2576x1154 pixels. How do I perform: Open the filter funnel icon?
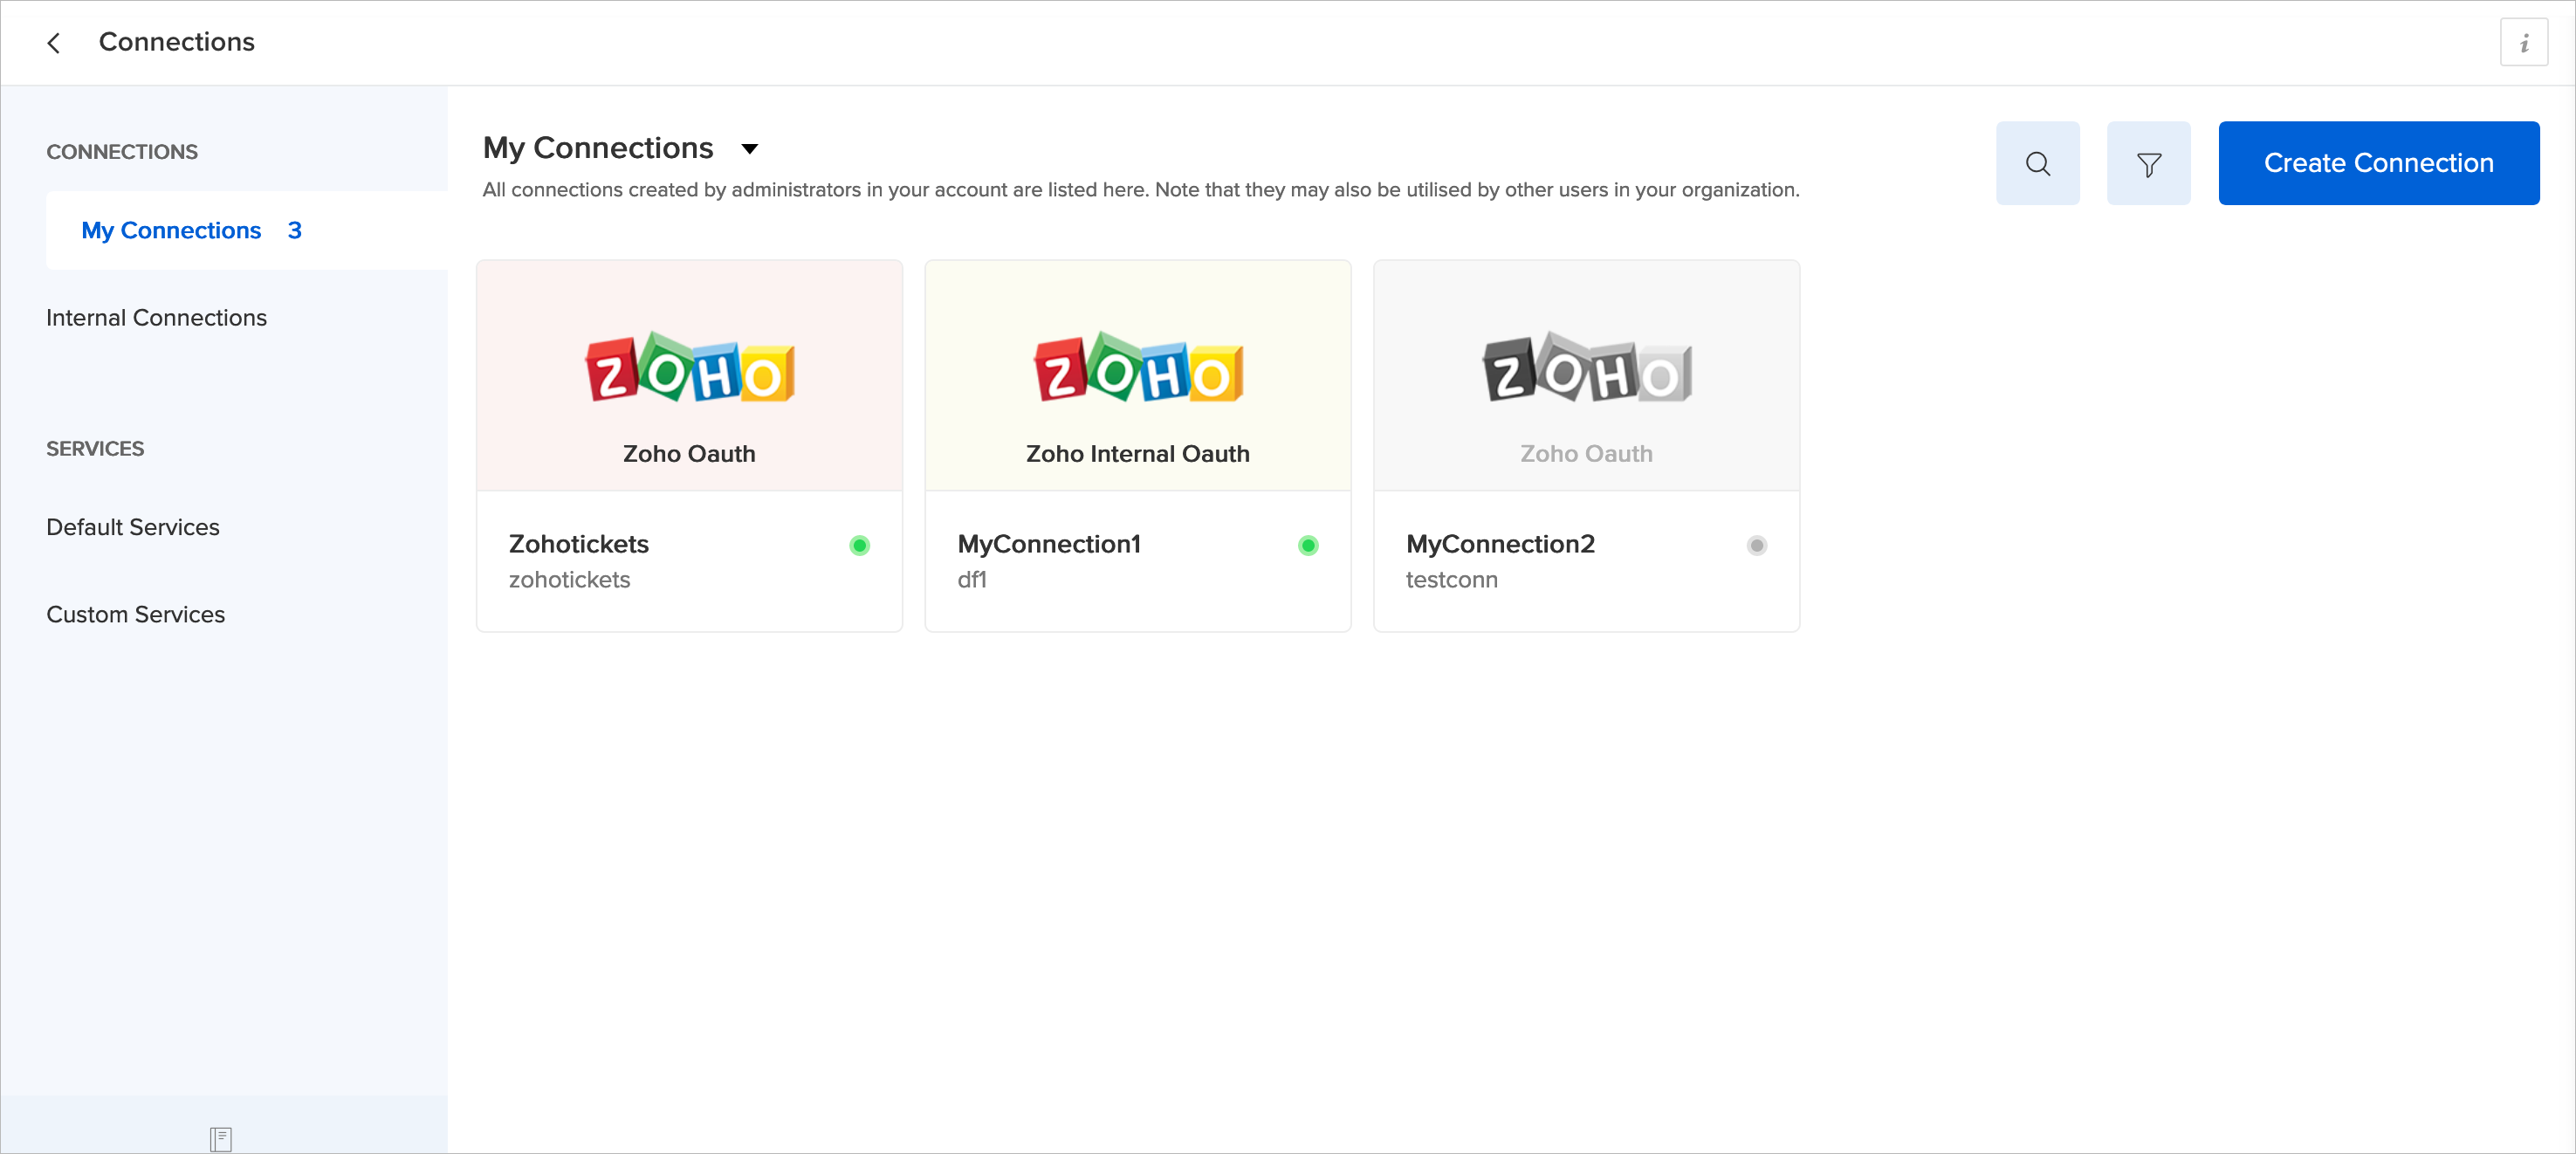2148,164
